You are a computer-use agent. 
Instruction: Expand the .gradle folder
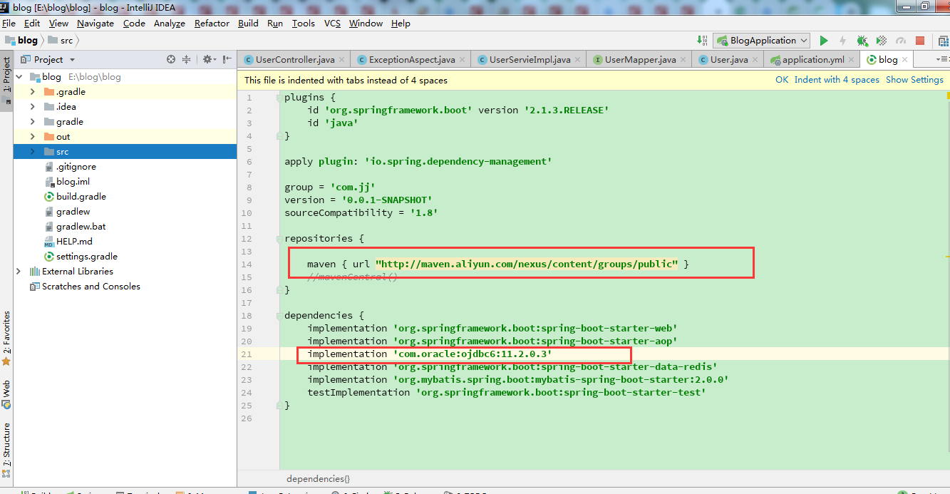pos(33,91)
